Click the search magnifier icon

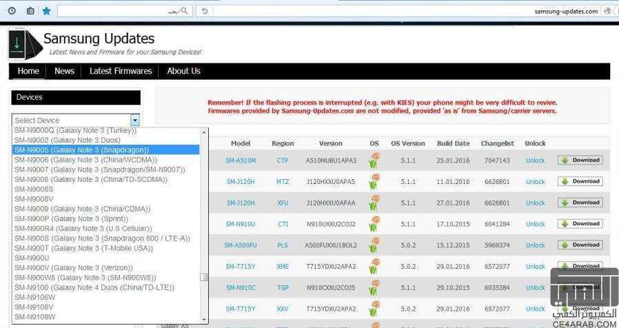click(184, 10)
